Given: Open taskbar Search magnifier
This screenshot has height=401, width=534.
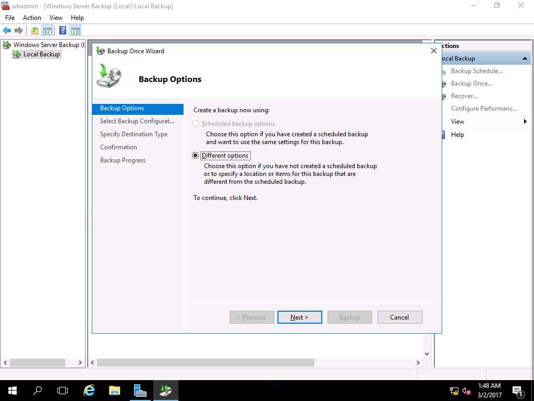Looking at the screenshot, I should click(x=38, y=391).
